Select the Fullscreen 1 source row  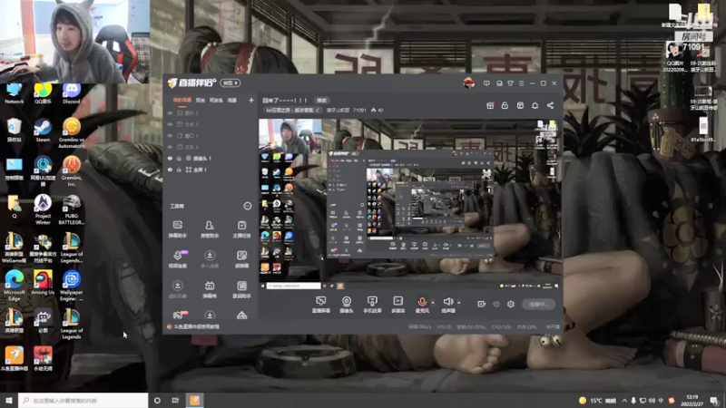pyautogui.click(x=211, y=170)
